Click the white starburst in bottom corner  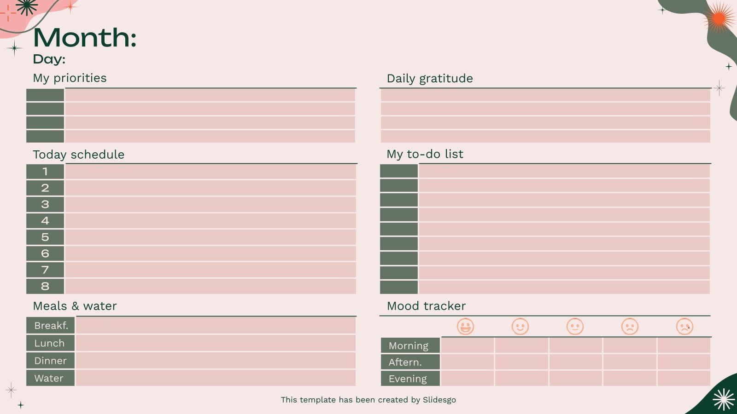tap(724, 399)
